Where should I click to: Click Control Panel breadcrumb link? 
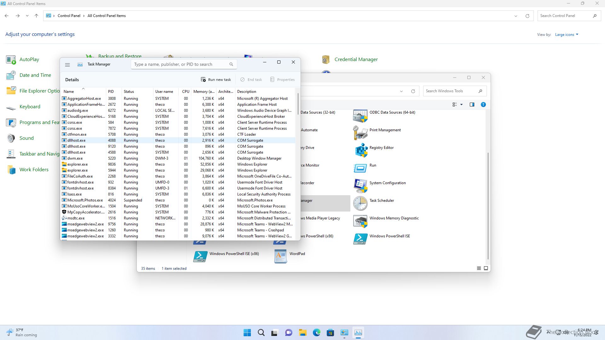[x=69, y=16]
